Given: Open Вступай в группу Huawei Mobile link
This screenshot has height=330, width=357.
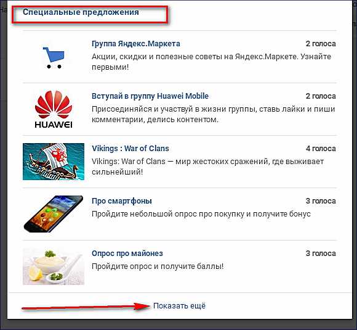Looking at the screenshot, I should click(150, 96).
